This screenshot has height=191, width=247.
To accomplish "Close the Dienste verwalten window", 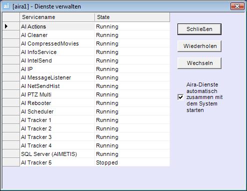I will pyautogui.click(x=237, y=6).
